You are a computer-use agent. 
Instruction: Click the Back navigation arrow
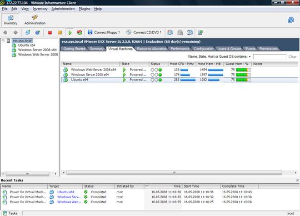click(x=6, y=33)
